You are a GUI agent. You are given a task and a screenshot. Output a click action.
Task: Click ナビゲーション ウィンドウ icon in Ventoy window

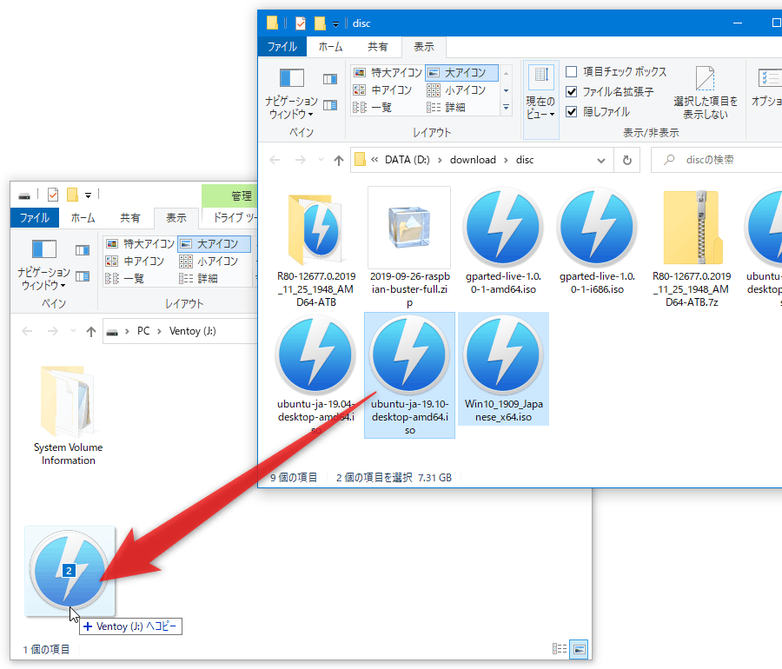point(44,249)
